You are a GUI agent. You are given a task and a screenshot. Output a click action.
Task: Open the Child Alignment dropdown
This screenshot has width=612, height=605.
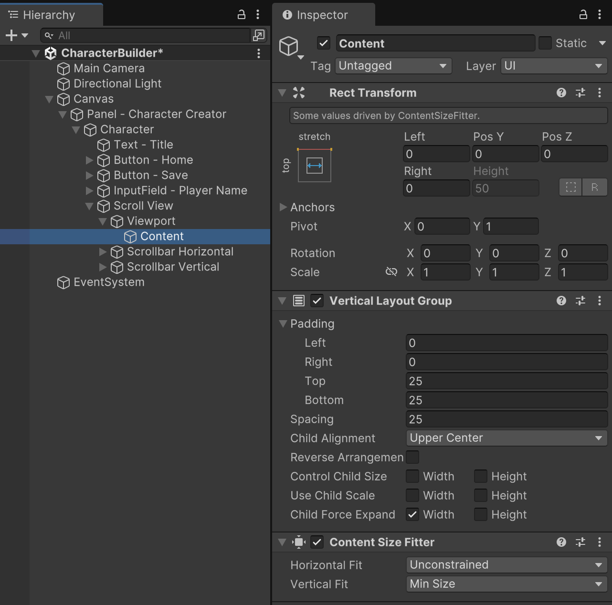coord(506,438)
